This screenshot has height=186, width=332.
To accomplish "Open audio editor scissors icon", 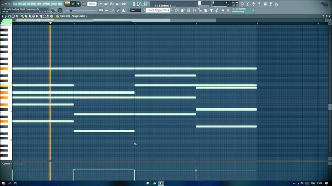I will 248,4.
